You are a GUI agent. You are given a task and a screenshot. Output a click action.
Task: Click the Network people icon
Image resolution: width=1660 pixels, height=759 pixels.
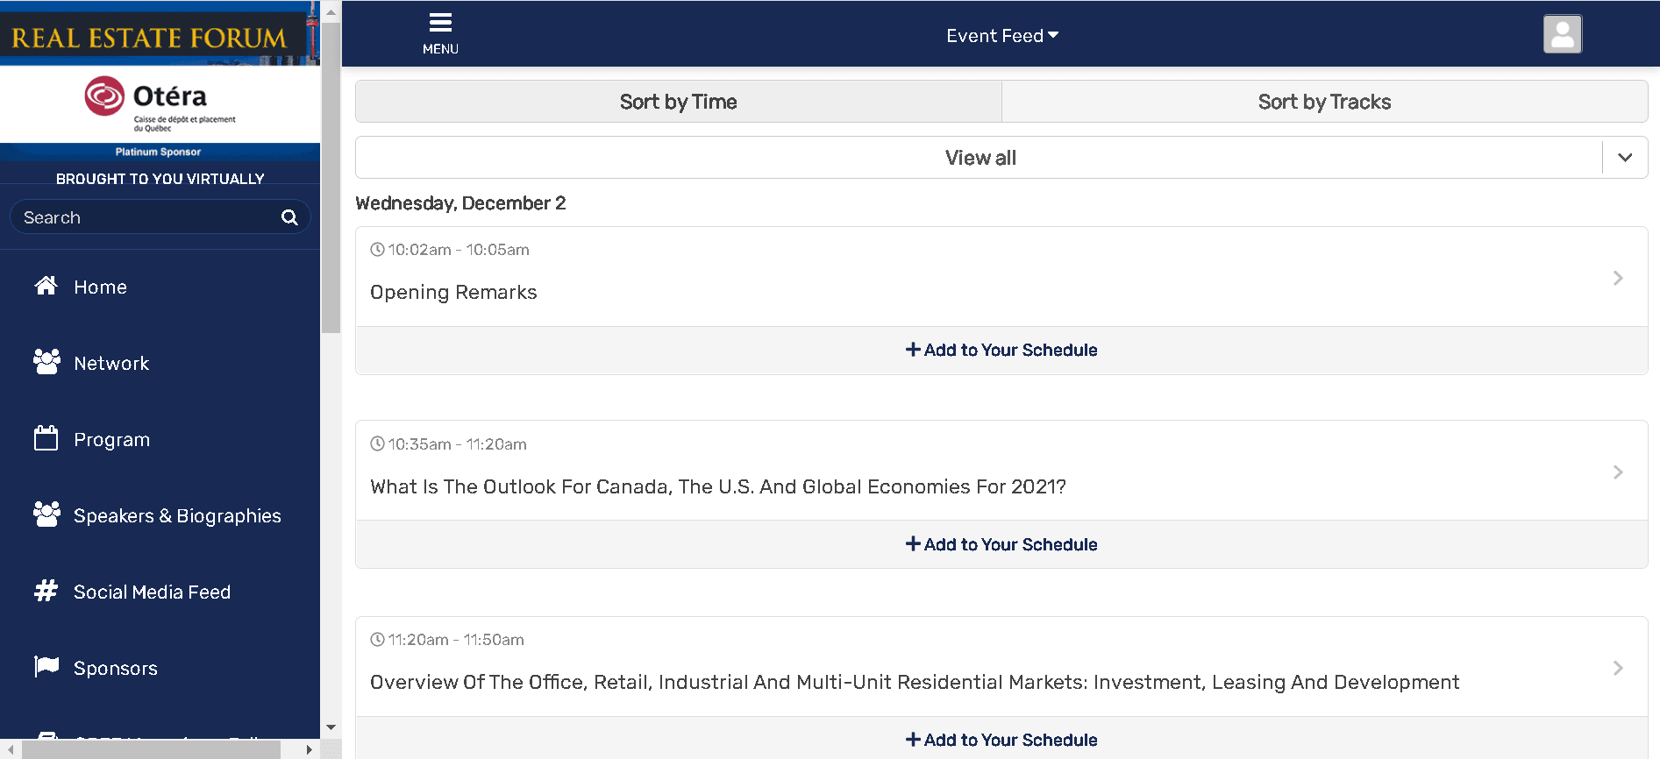coord(46,362)
